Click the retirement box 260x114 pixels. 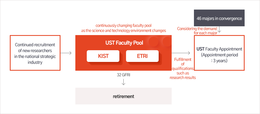click(123, 96)
